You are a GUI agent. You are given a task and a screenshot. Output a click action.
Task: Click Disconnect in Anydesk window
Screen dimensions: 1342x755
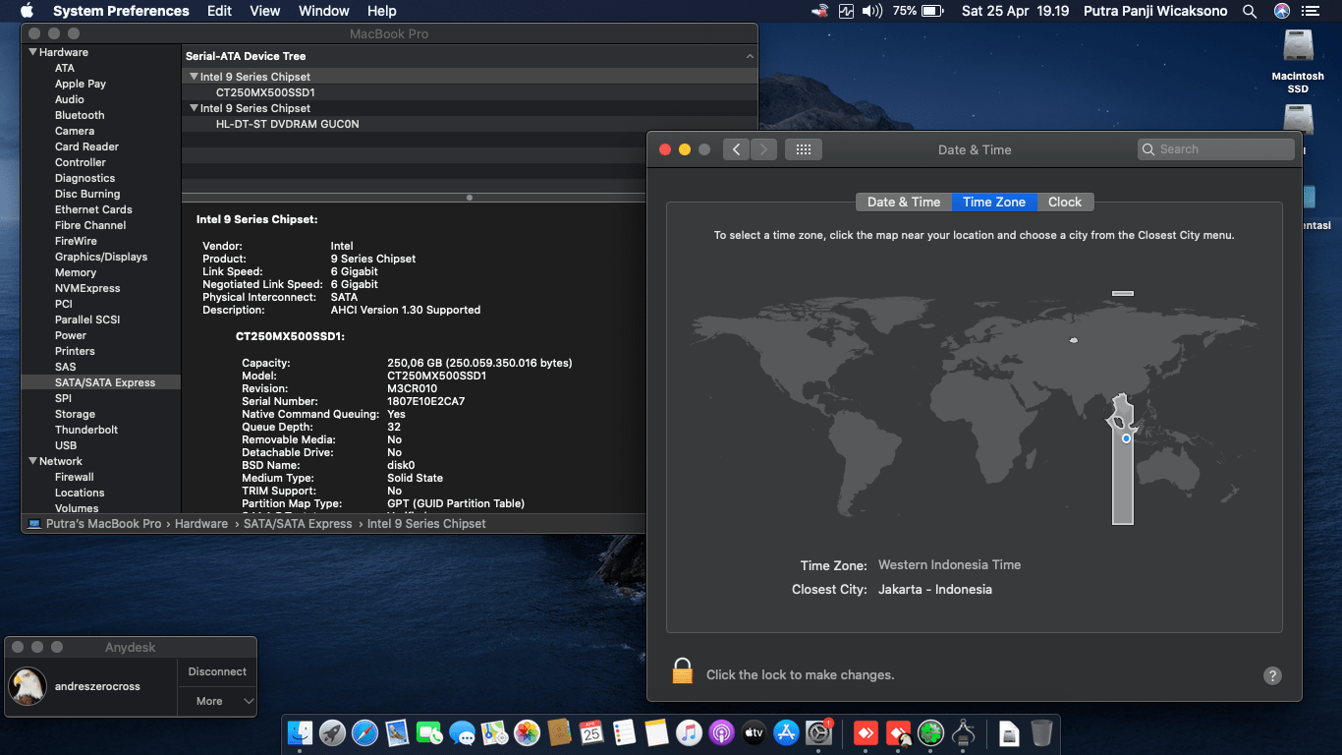coord(217,671)
